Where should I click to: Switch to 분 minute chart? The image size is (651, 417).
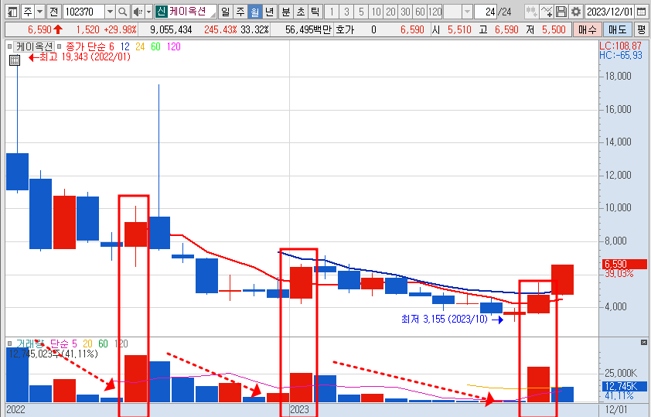click(x=285, y=12)
